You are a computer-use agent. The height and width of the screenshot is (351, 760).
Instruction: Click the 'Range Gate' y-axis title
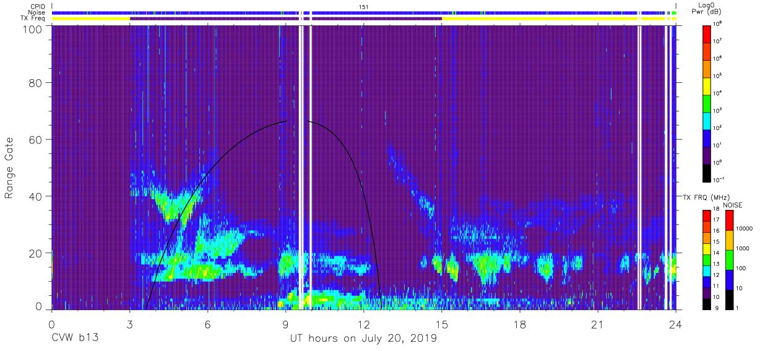pyautogui.click(x=10, y=169)
